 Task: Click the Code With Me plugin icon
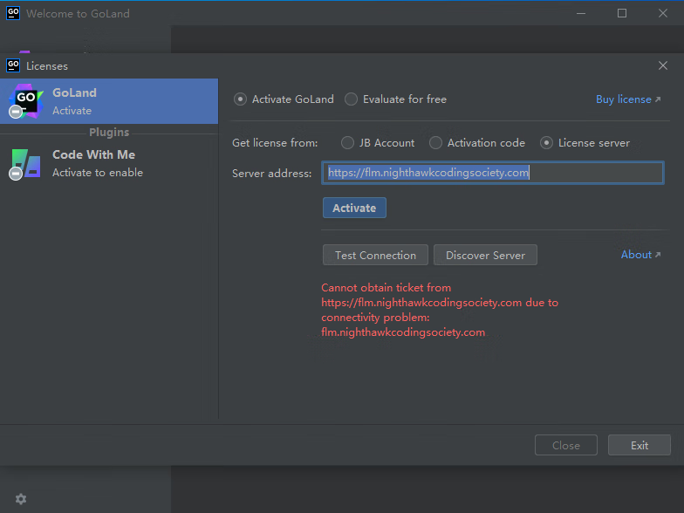(25, 163)
